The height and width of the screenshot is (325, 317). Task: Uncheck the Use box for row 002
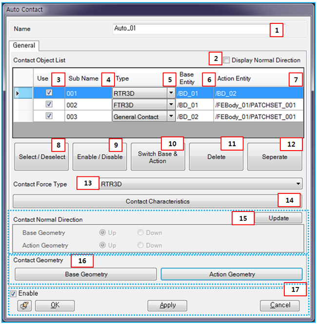(x=49, y=104)
